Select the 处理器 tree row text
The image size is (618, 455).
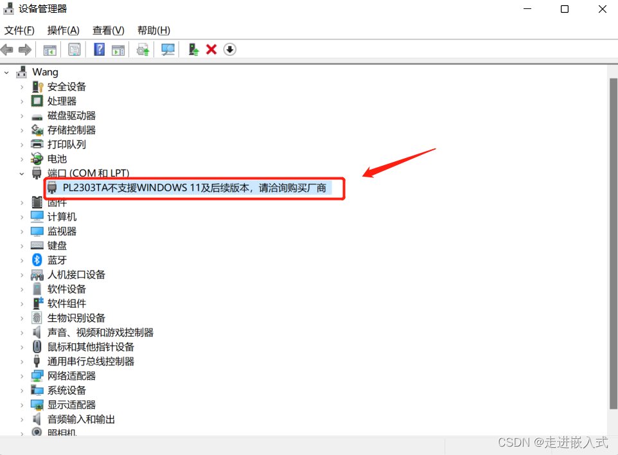62,101
